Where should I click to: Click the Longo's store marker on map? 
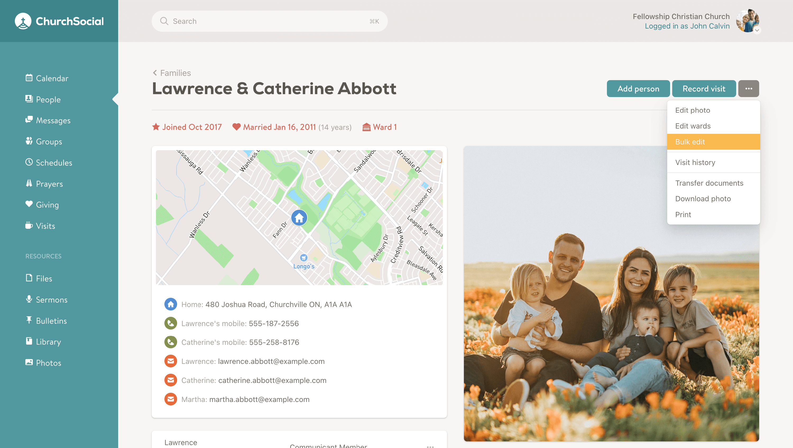point(303,257)
